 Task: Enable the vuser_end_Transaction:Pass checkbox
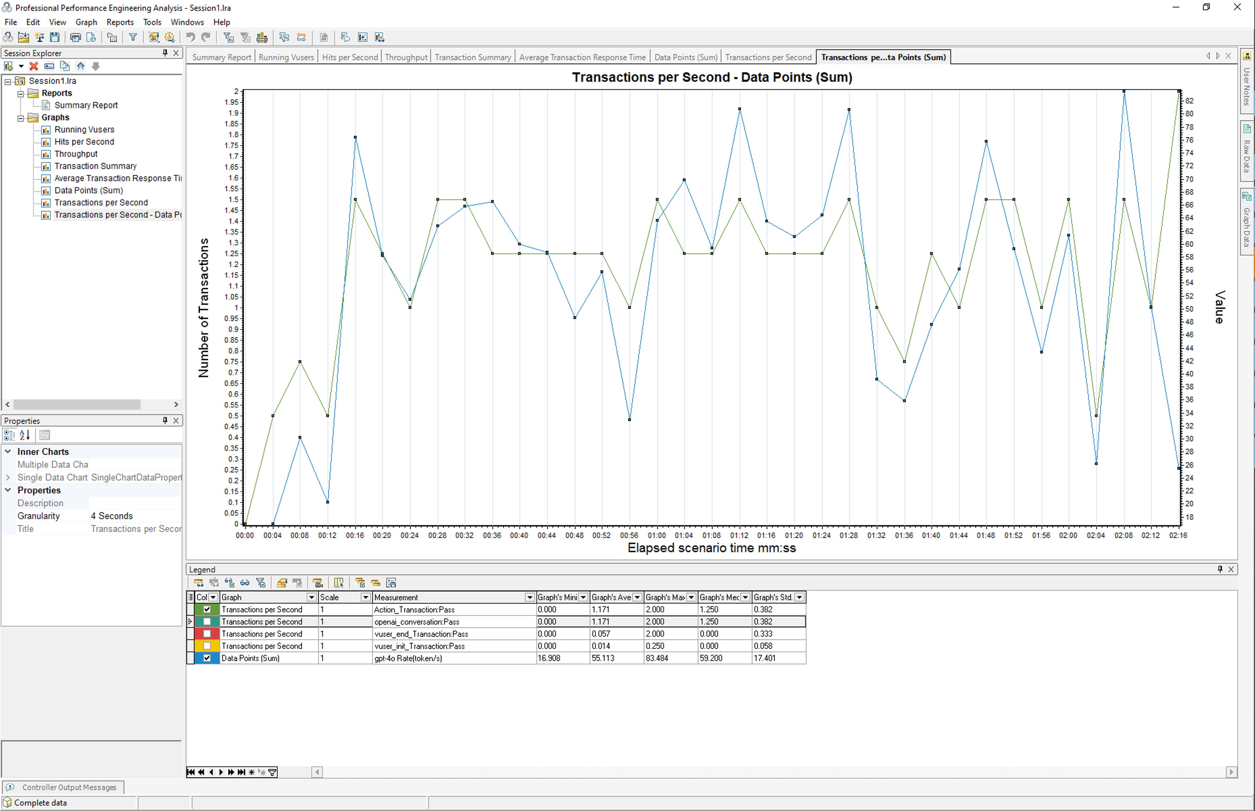pyautogui.click(x=207, y=633)
